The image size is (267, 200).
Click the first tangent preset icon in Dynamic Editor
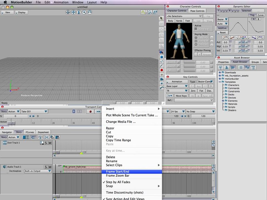(x=226, y=37)
